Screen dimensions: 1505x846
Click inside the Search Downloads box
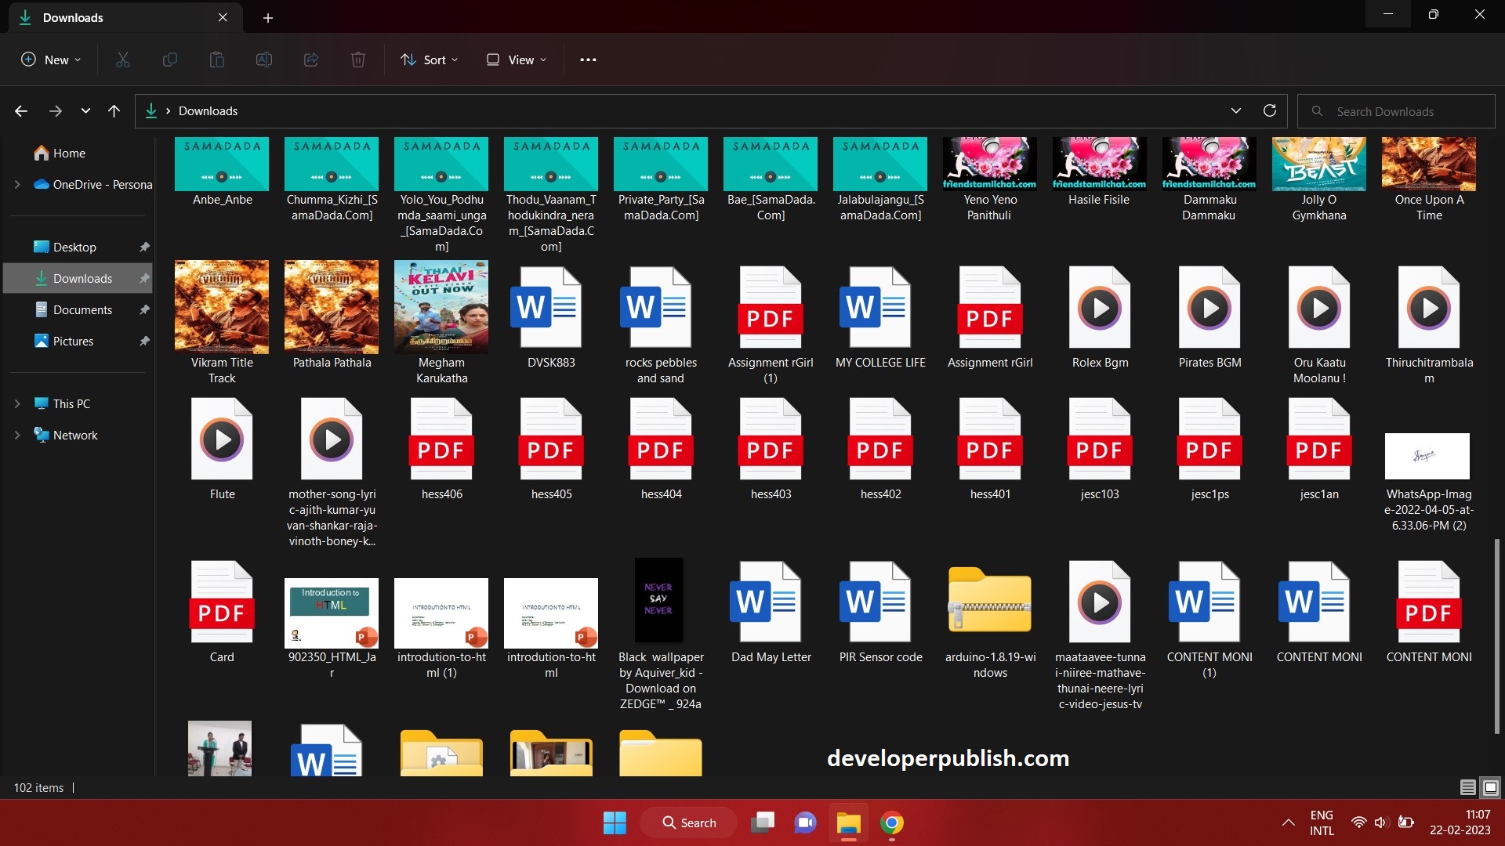point(1395,110)
